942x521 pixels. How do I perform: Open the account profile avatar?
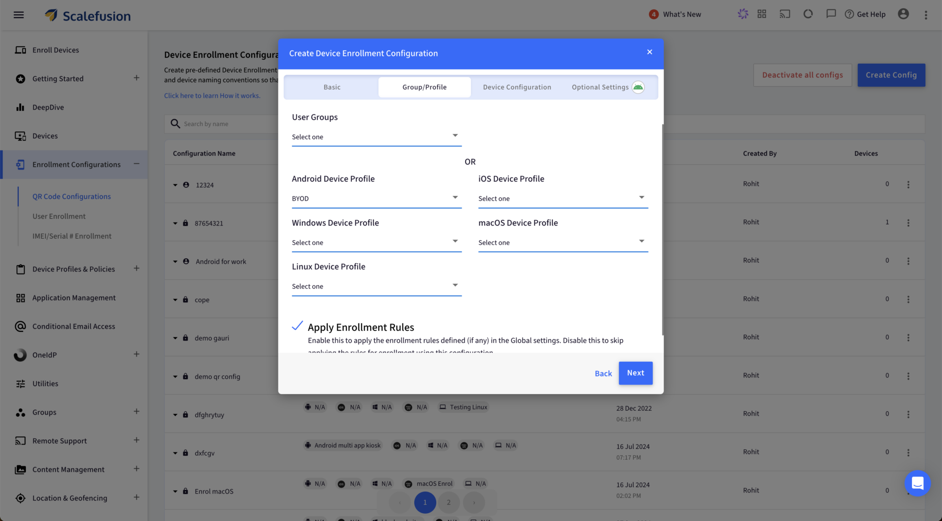[903, 14]
